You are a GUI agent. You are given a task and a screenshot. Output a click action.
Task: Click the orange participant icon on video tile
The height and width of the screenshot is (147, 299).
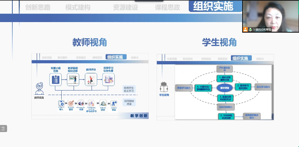click(245, 30)
